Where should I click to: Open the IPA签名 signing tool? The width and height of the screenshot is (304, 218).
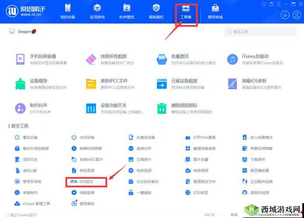tap(82, 181)
